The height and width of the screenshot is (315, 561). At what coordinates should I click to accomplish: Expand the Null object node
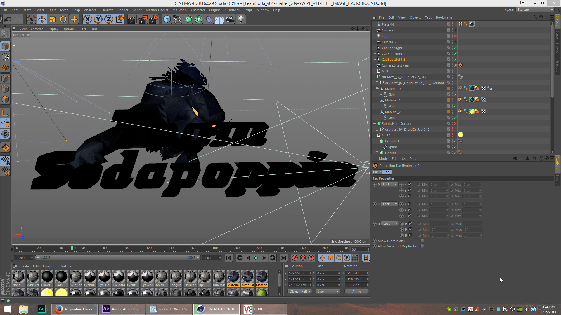click(x=374, y=71)
